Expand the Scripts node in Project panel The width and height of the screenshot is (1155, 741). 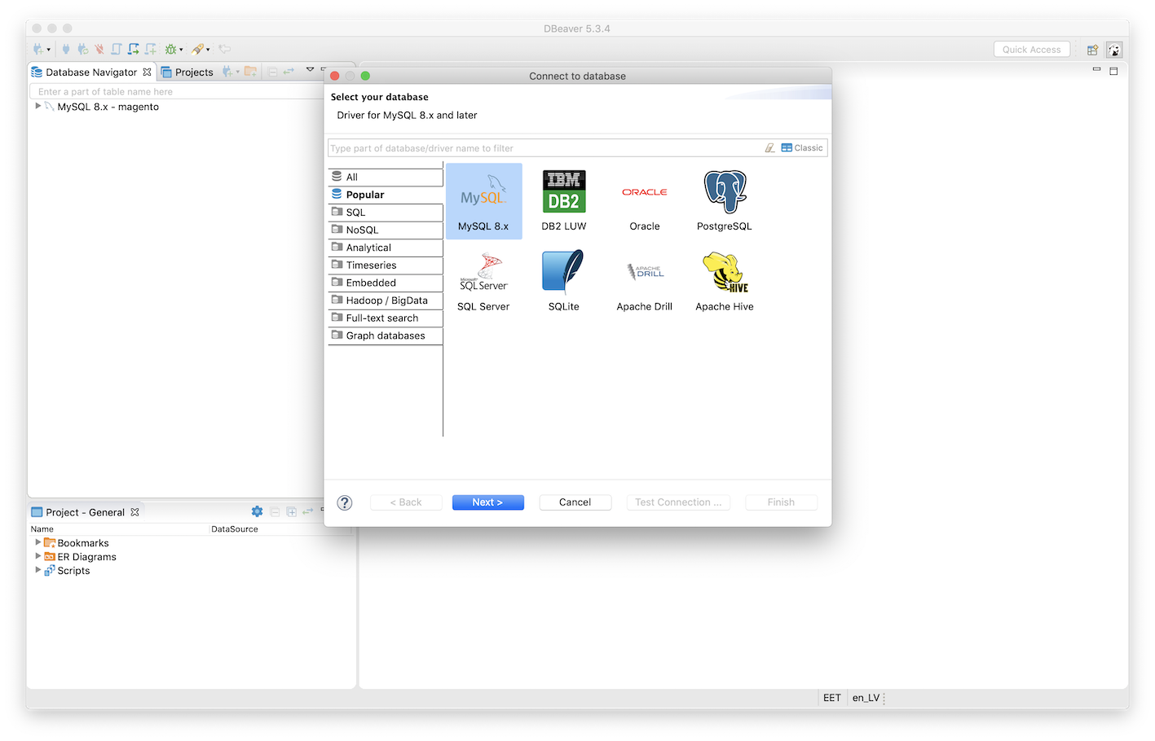(x=36, y=570)
